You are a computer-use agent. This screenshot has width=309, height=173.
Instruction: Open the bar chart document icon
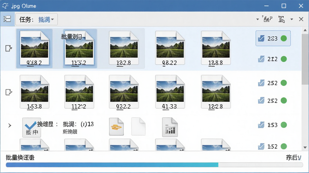pos(170,127)
